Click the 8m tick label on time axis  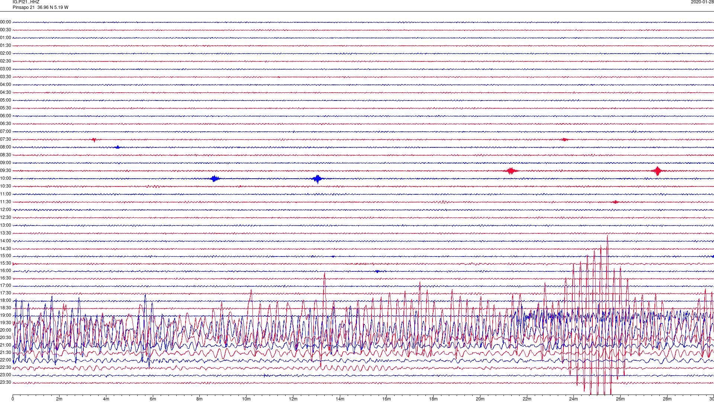coord(199,399)
